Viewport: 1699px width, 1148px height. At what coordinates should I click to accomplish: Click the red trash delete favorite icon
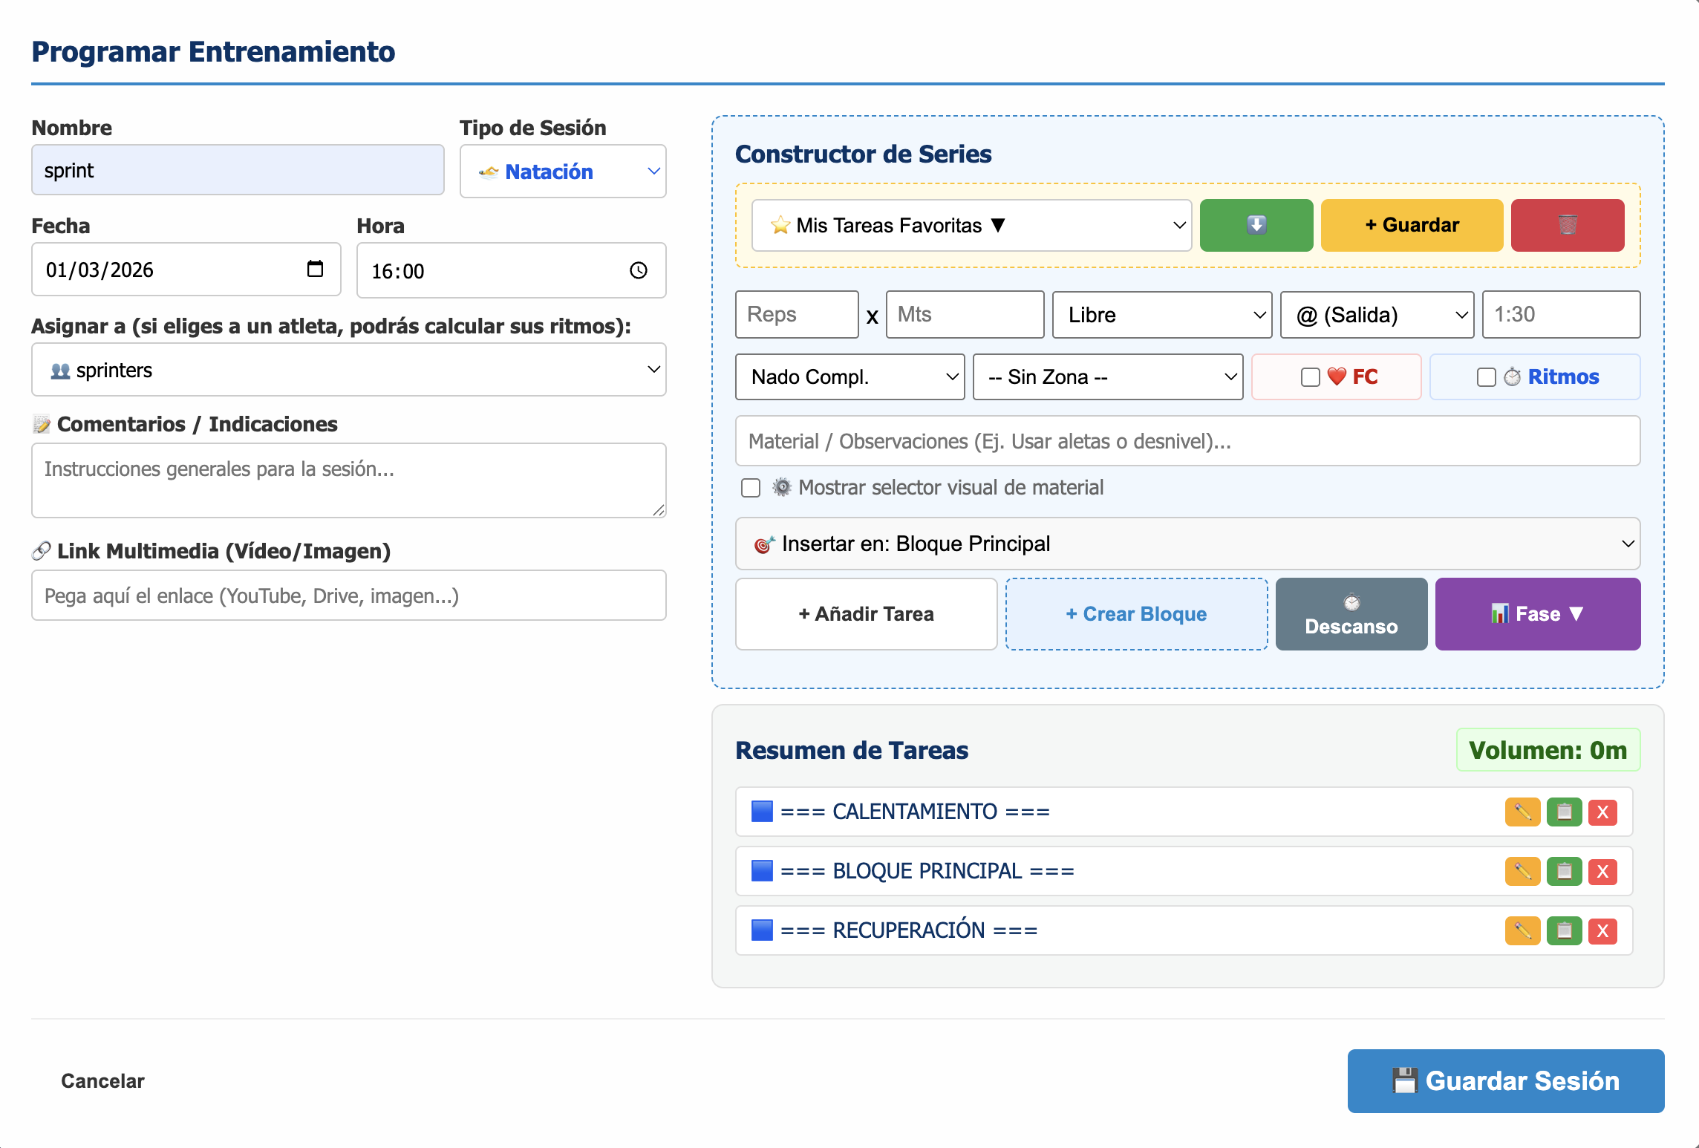tap(1567, 225)
